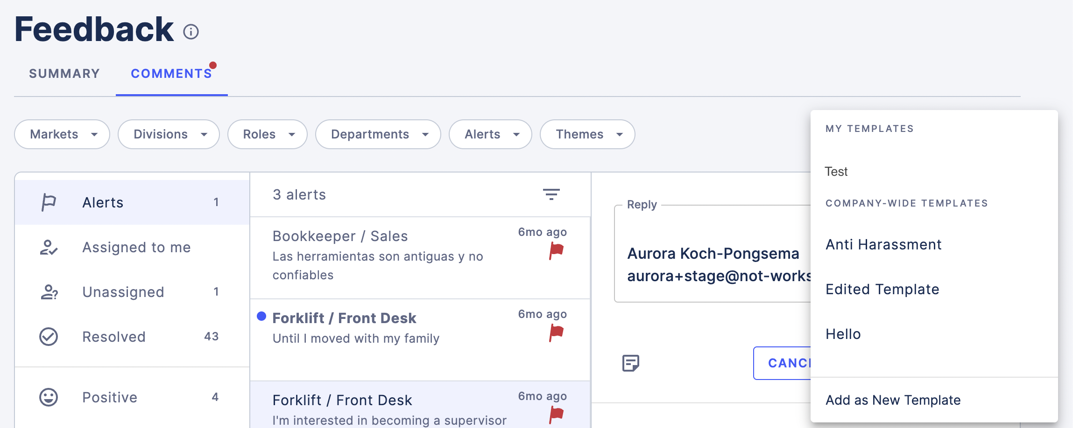
Task: Choose the Test template under My Templates
Action: click(934, 172)
